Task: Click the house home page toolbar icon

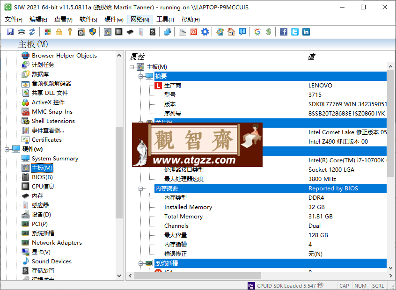Action: [231, 32]
